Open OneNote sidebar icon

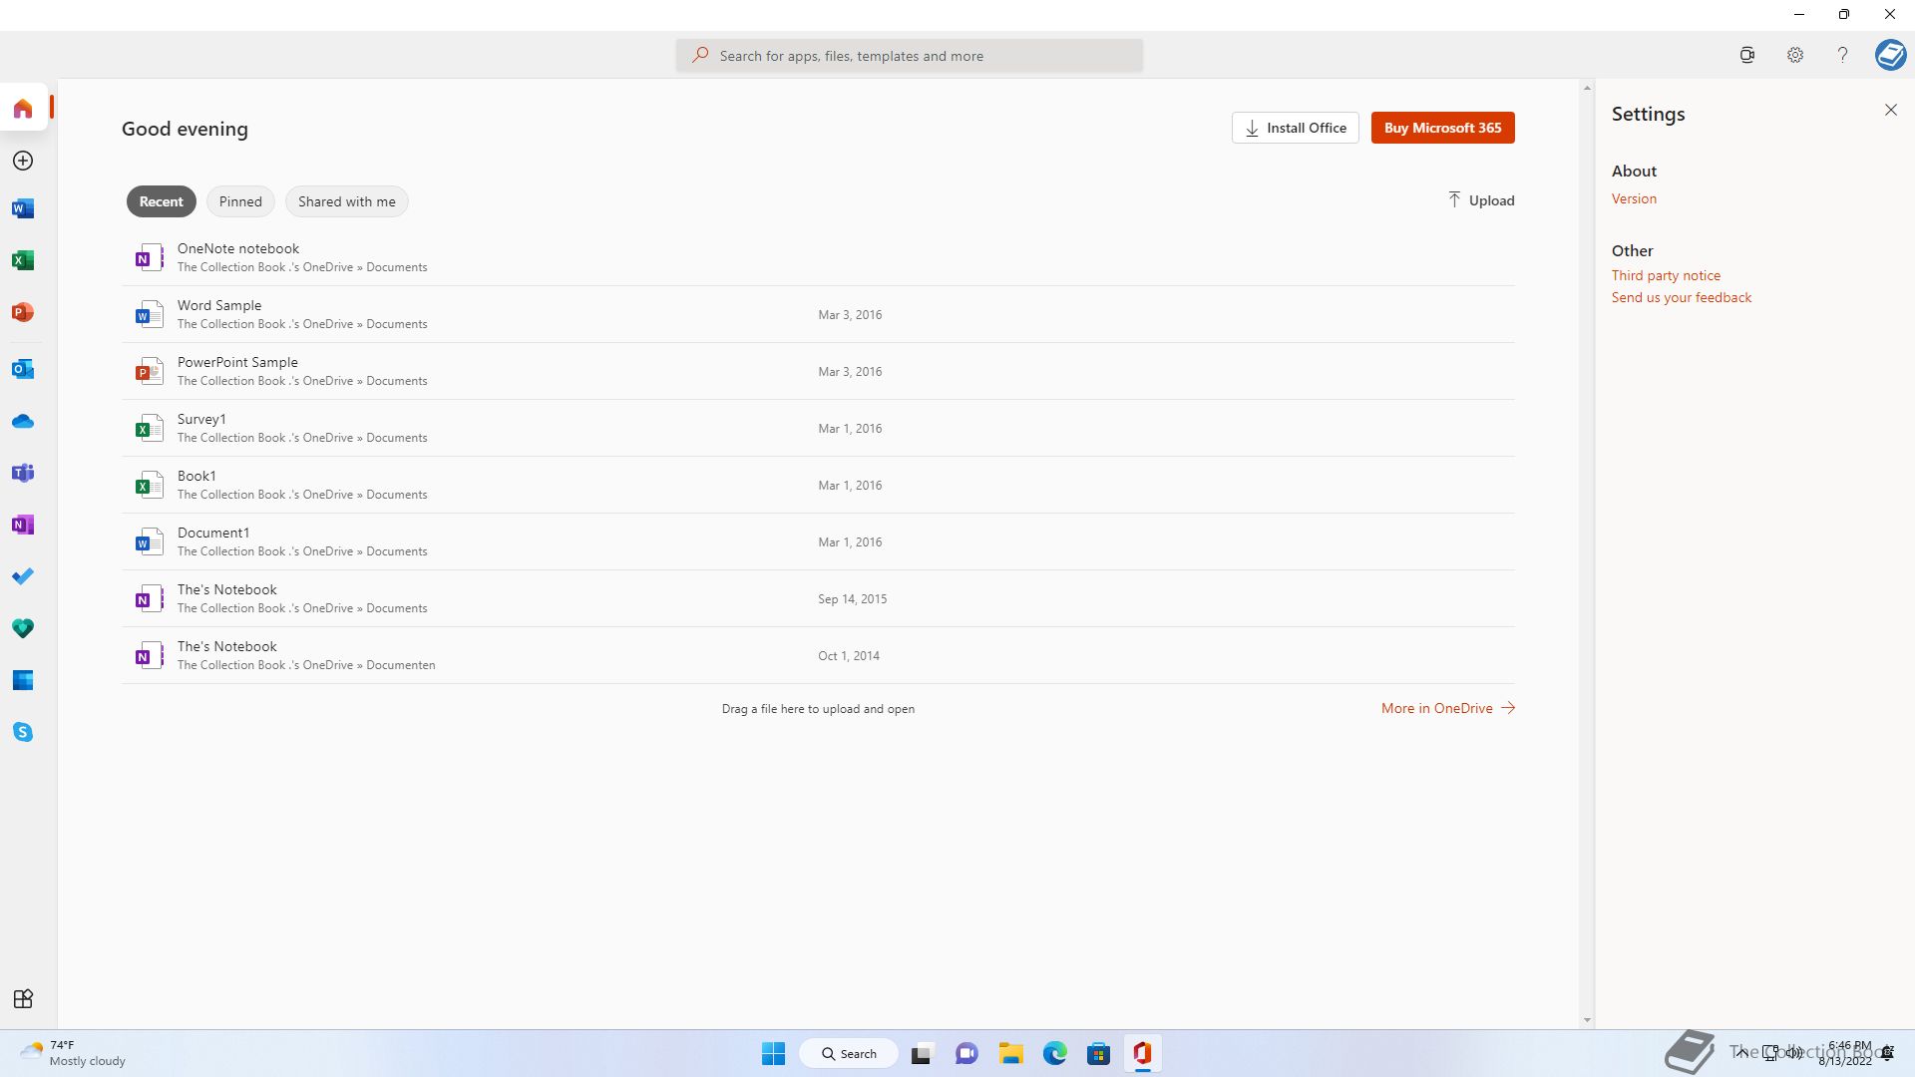[x=23, y=525]
